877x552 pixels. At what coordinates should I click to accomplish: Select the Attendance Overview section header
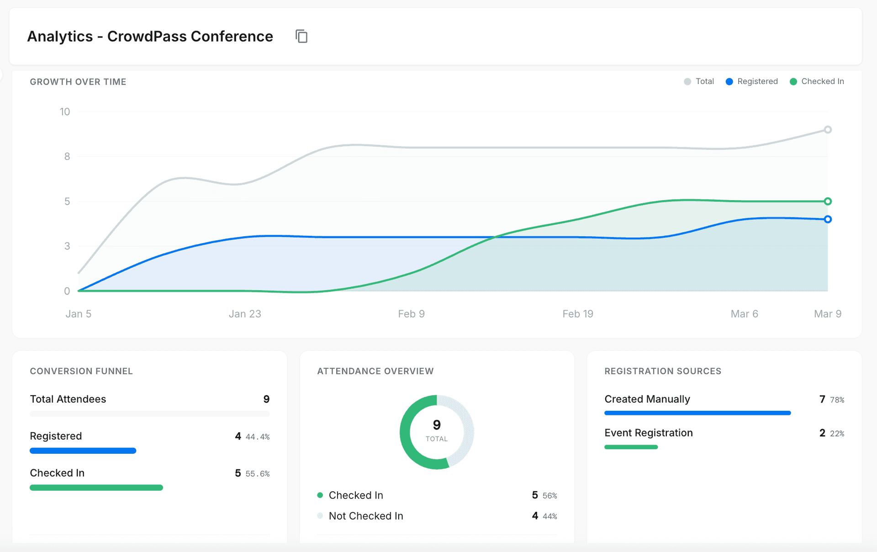[x=375, y=371]
